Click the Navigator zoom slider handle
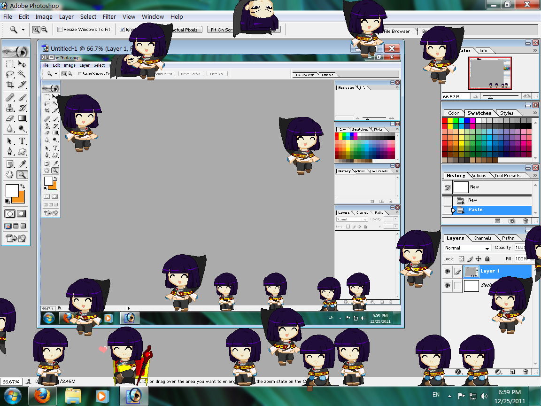 490,97
